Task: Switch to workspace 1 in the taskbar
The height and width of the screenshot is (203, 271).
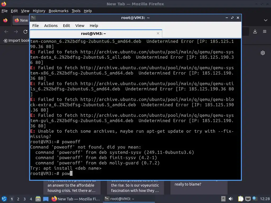Action: (x=12, y=199)
